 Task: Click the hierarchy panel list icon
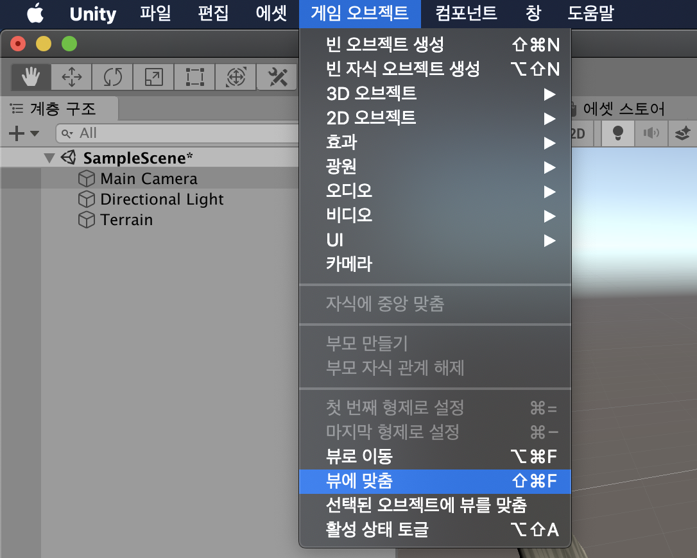point(17,108)
